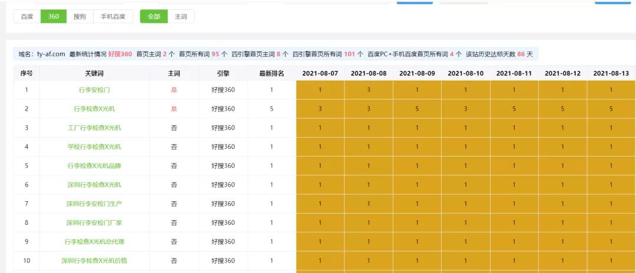Click latest rank 5 for 行李检查X光机
Image resolution: width=636 pixels, height=273 pixels.
click(x=271, y=109)
